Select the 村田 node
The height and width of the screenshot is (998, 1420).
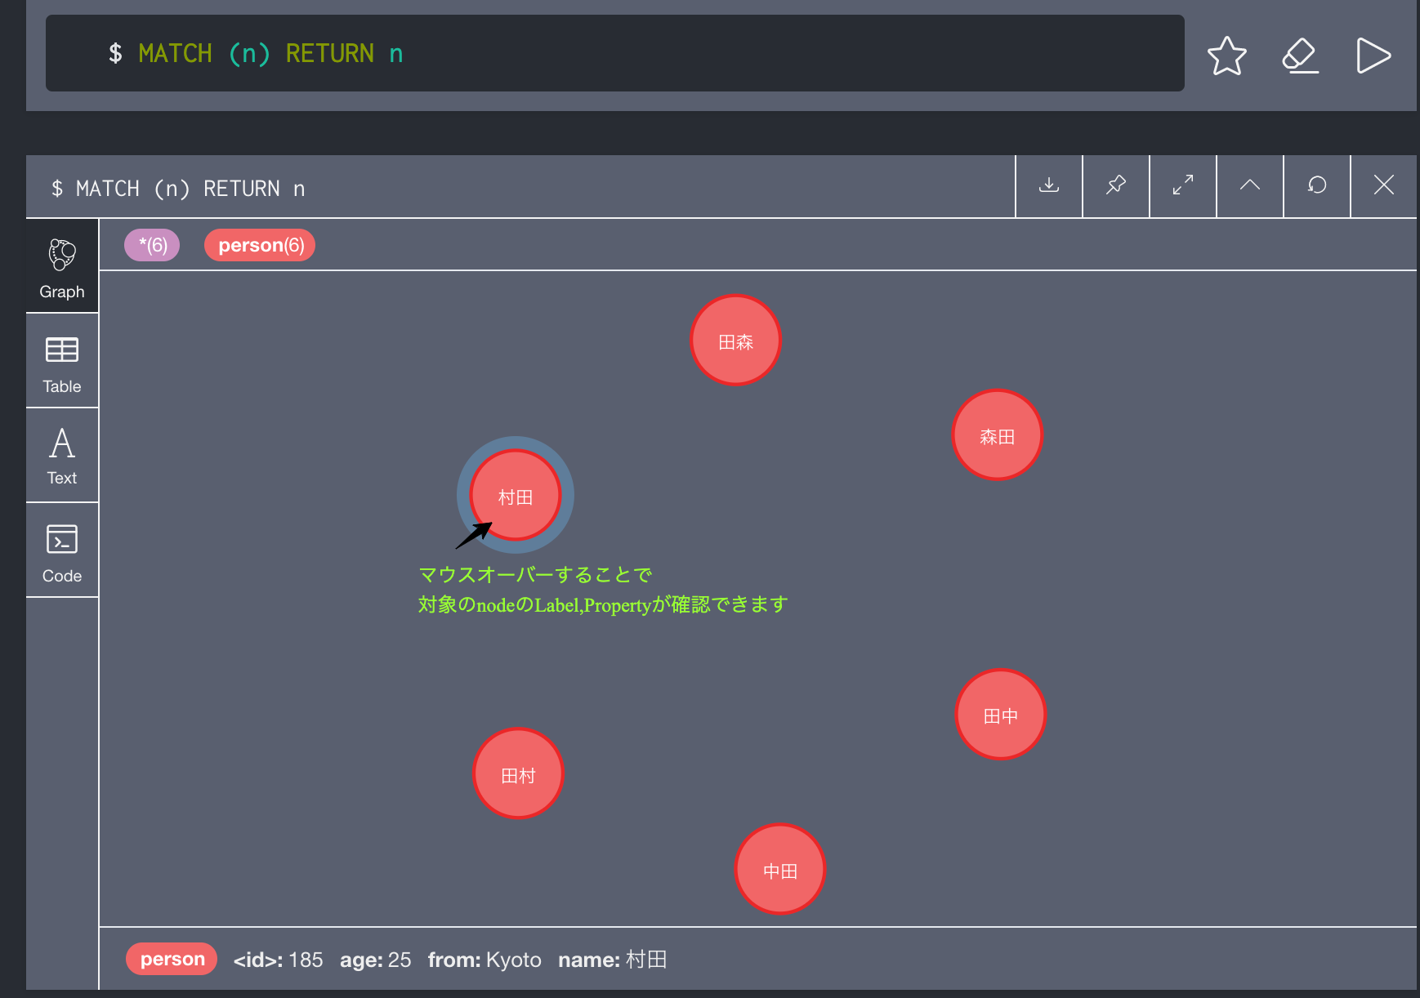516,496
